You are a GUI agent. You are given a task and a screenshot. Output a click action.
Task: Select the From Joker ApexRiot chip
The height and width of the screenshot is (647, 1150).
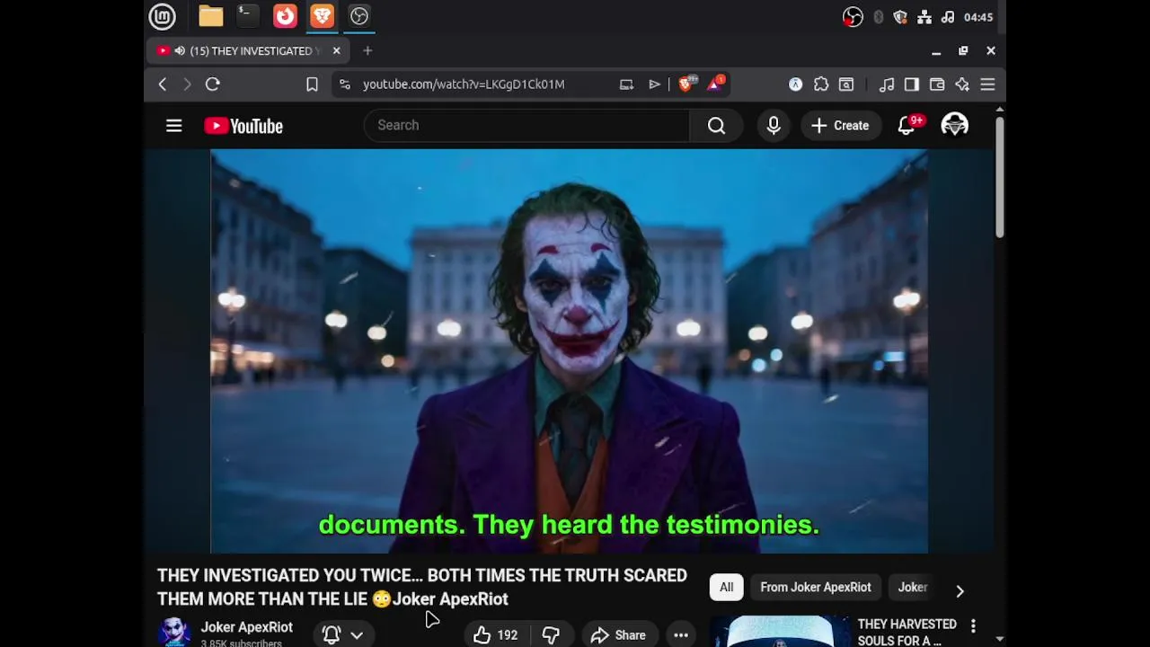[816, 588]
